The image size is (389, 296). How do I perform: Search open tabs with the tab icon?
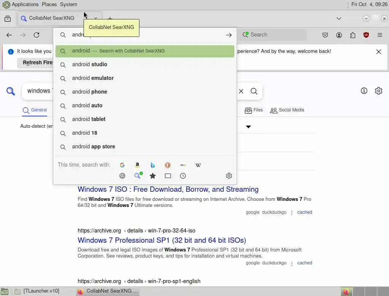click(168, 176)
